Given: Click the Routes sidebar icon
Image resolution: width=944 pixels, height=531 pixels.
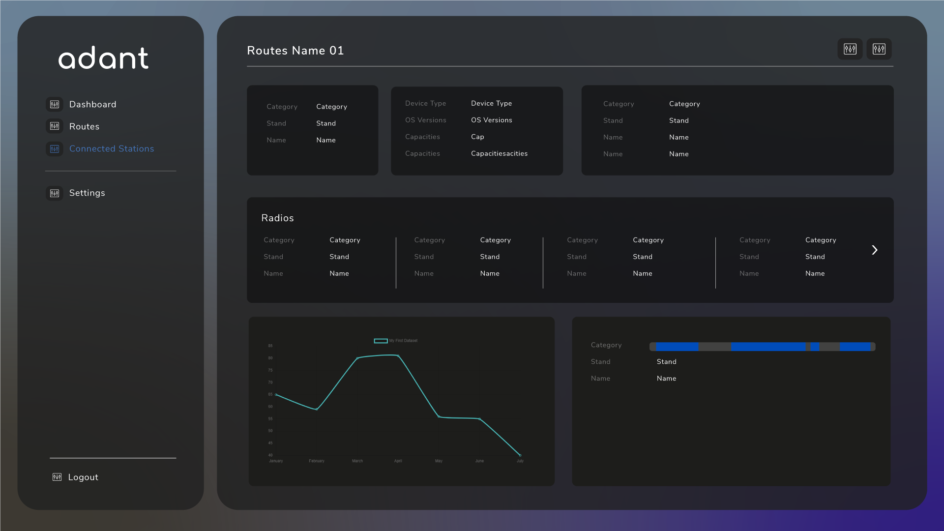Looking at the screenshot, I should (x=55, y=126).
